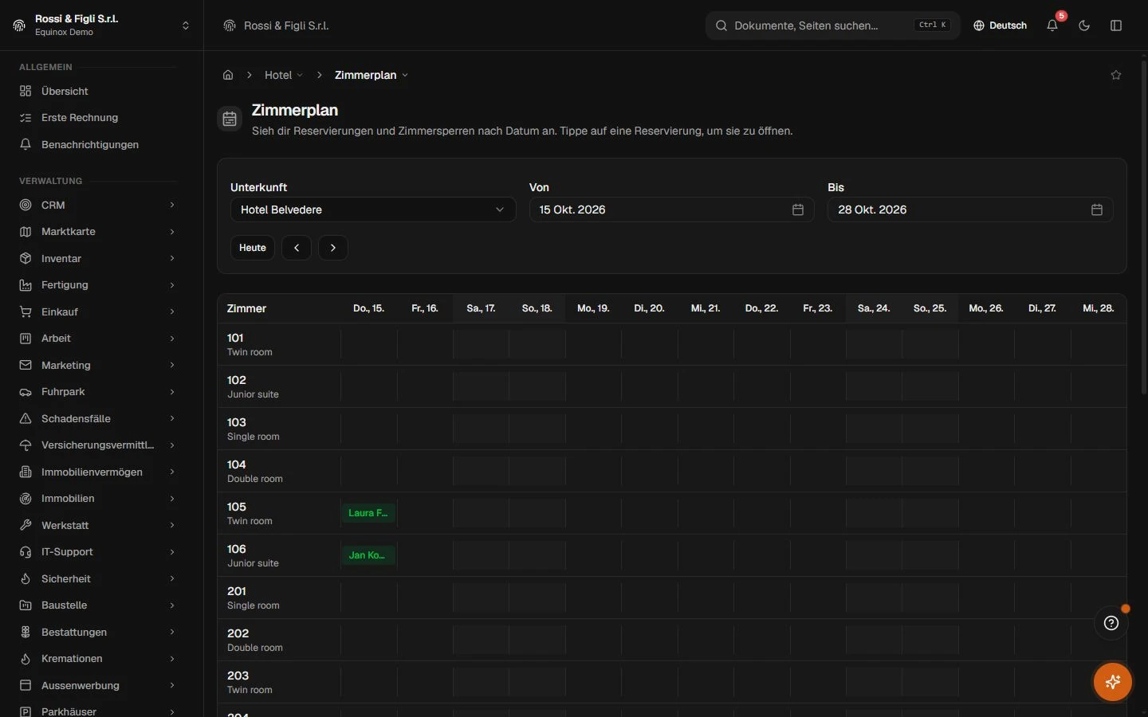Open Erste Rechnung in the sidebar
The height and width of the screenshot is (717, 1148).
(97, 118)
